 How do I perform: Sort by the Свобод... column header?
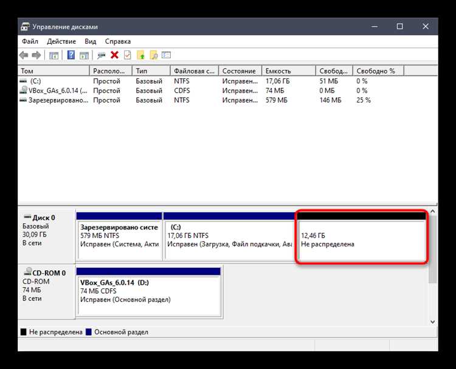coord(334,71)
